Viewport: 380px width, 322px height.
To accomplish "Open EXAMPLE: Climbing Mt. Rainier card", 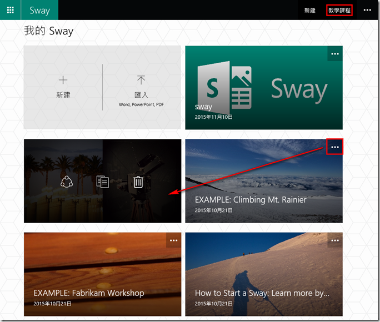I will tap(264, 181).
